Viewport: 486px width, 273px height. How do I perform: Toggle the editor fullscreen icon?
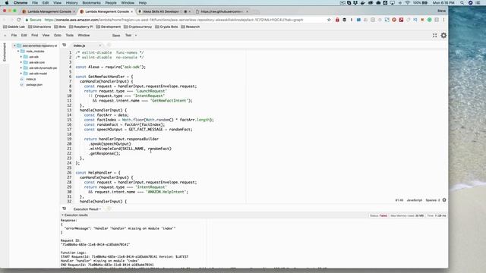tap(435, 36)
